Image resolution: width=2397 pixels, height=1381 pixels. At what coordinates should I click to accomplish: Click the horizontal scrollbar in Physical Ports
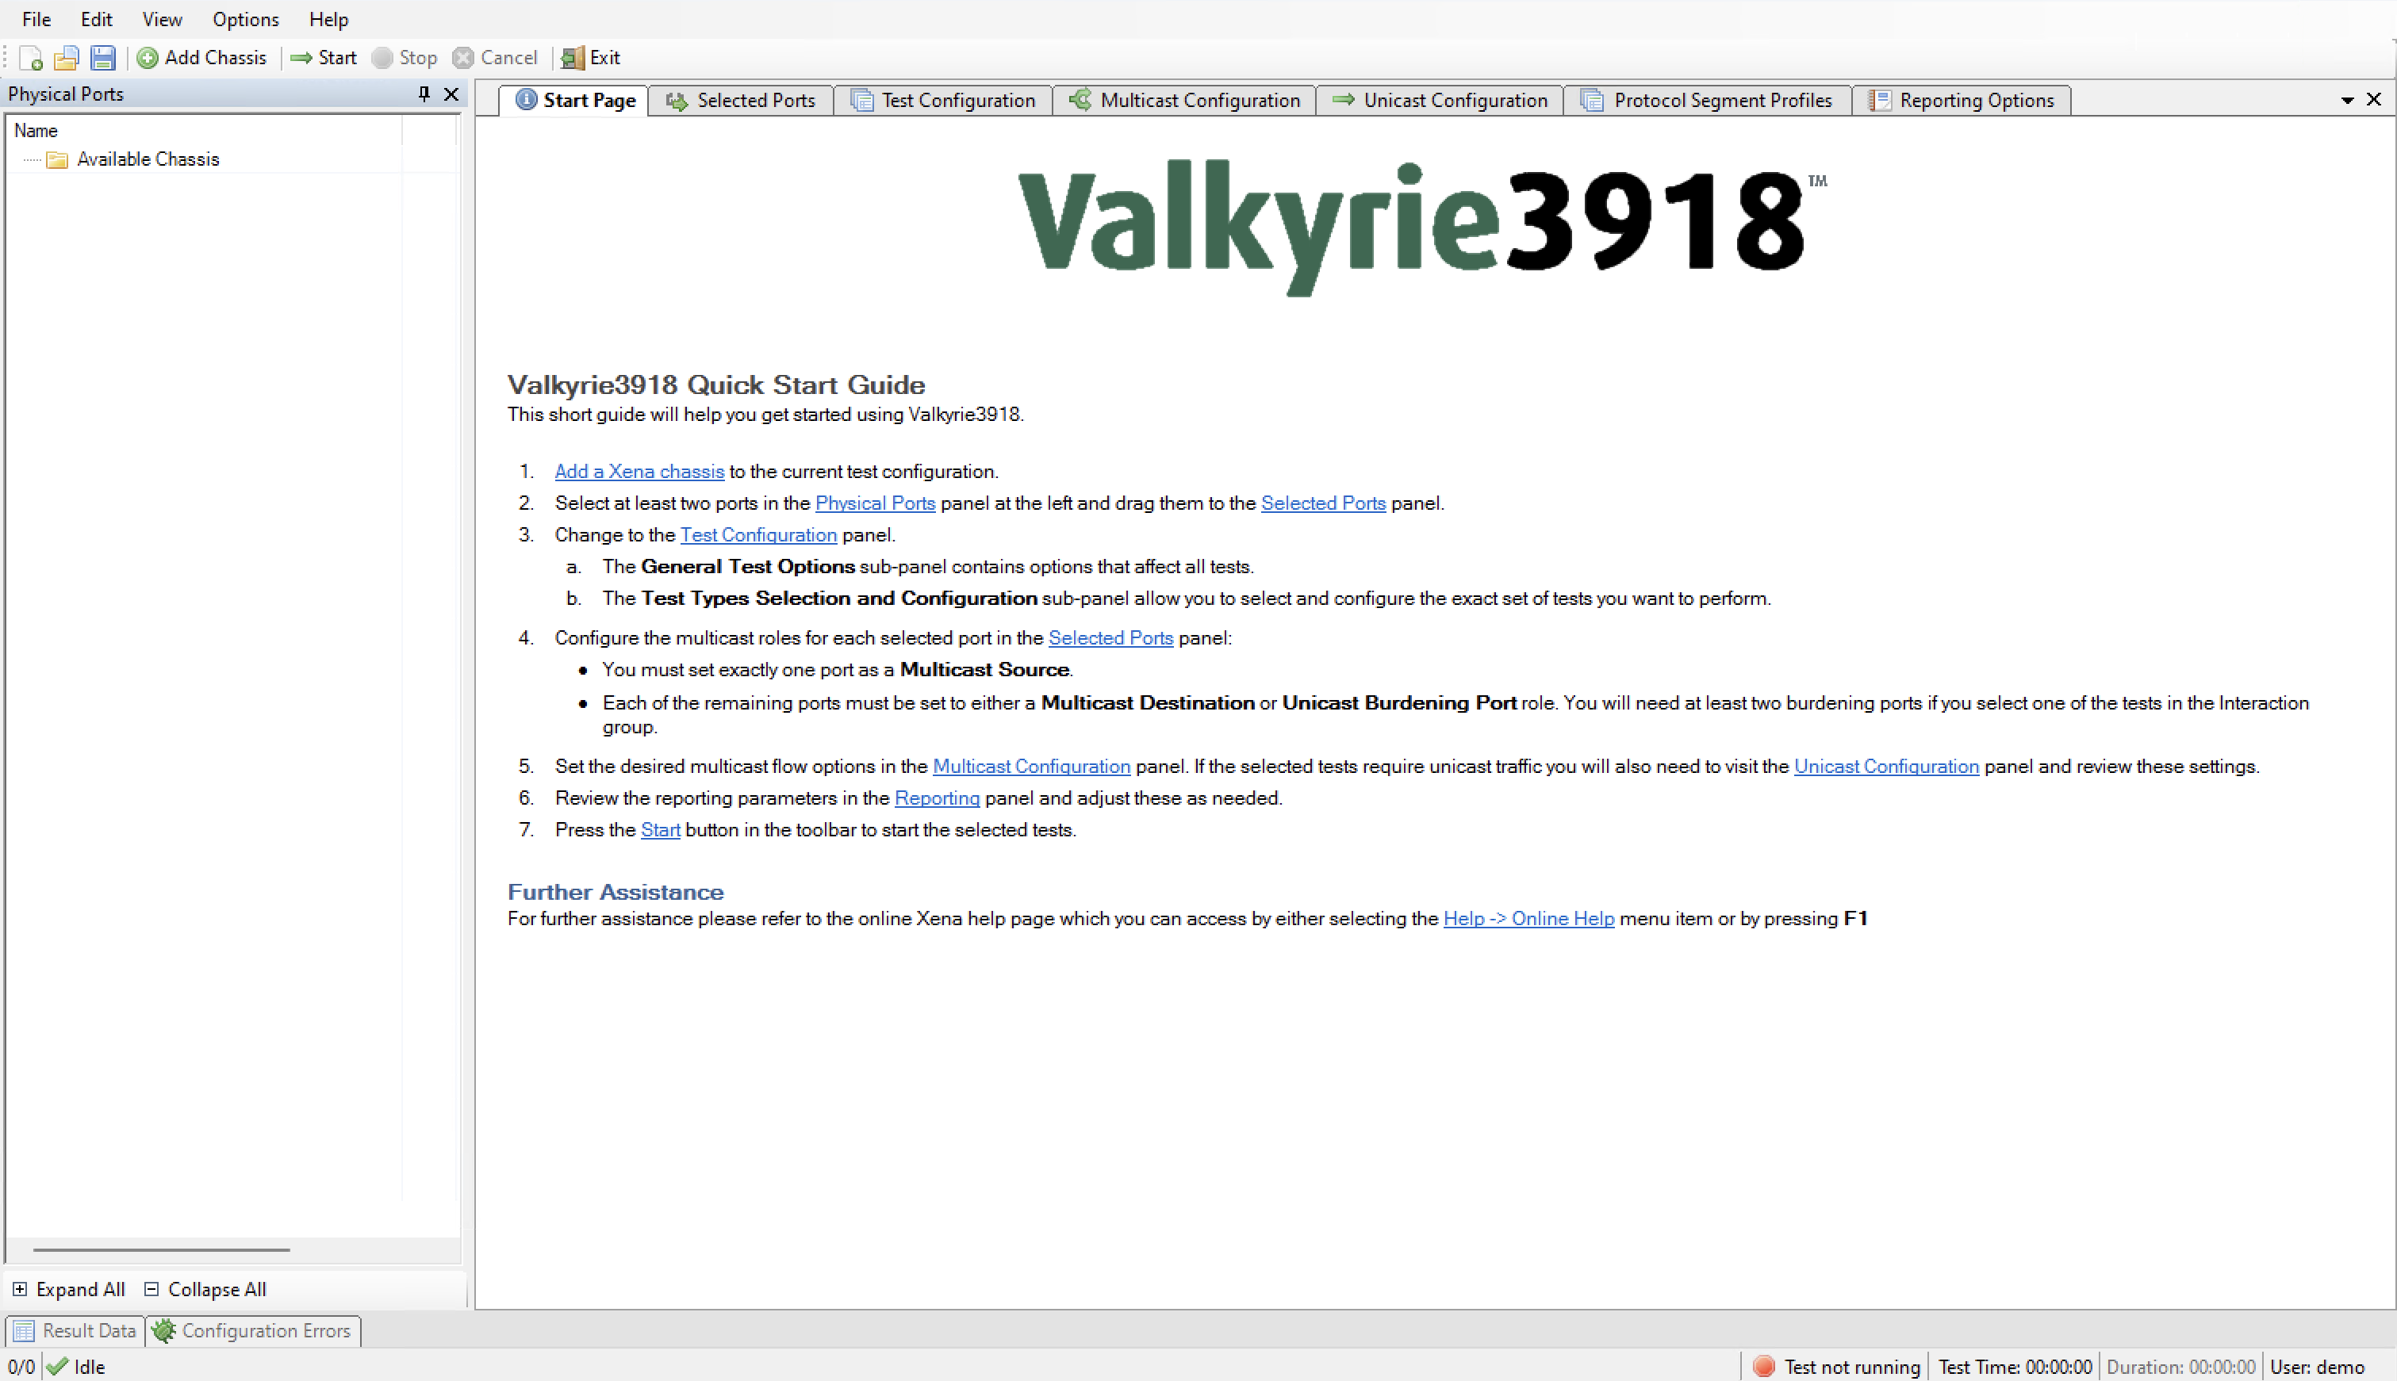point(161,1250)
